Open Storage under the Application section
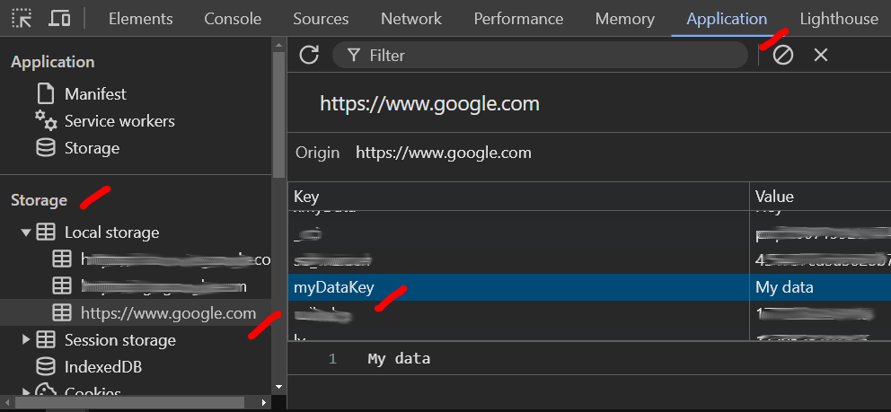Image resolution: width=891 pixels, height=412 pixels. [x=92, y=148]
